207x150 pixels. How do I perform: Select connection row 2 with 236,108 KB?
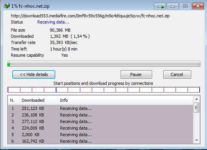(100, 115)
